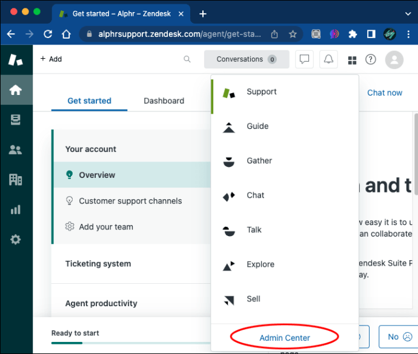
Task: Go back with the browser back arrow
Action: click(11, 34)
